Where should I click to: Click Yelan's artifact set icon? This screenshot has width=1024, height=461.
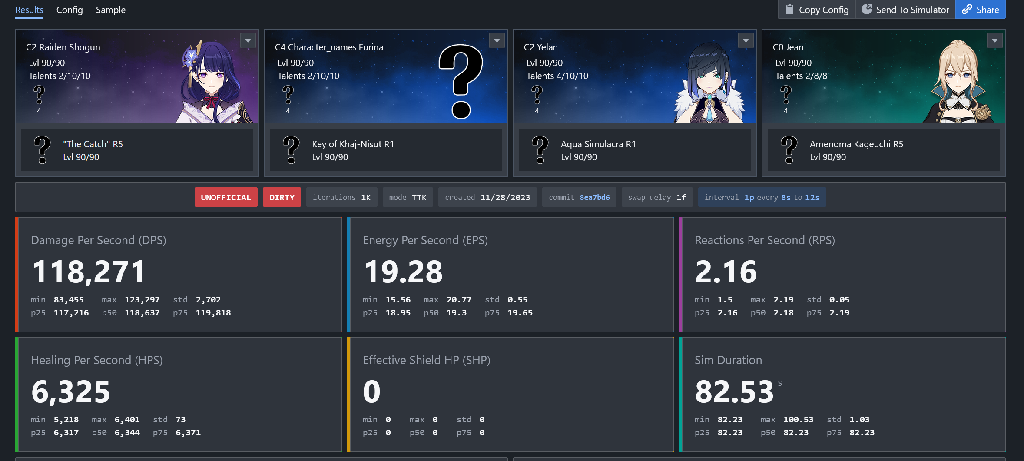point(537,95)
